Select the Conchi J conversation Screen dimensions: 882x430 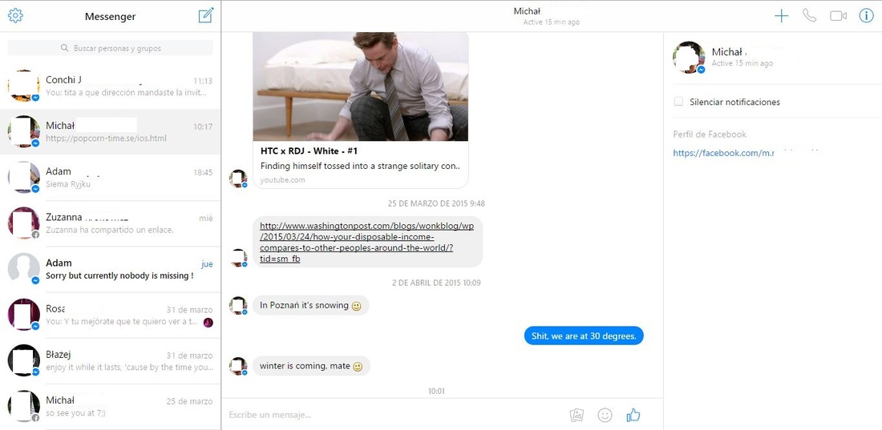[x=111, y=86]
